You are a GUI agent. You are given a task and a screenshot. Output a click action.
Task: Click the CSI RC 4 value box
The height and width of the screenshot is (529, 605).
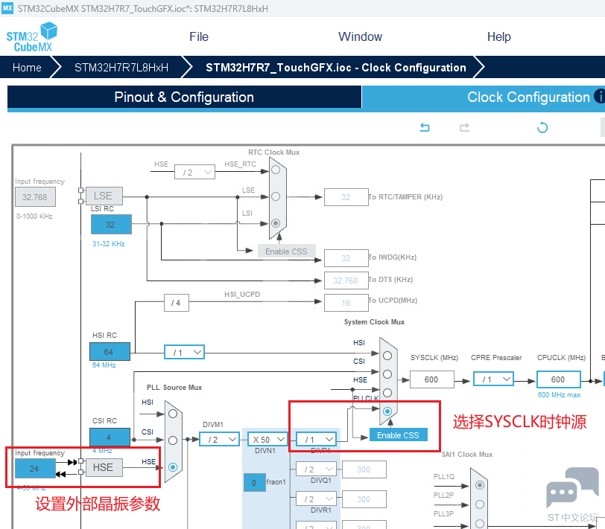click(110, 437)
